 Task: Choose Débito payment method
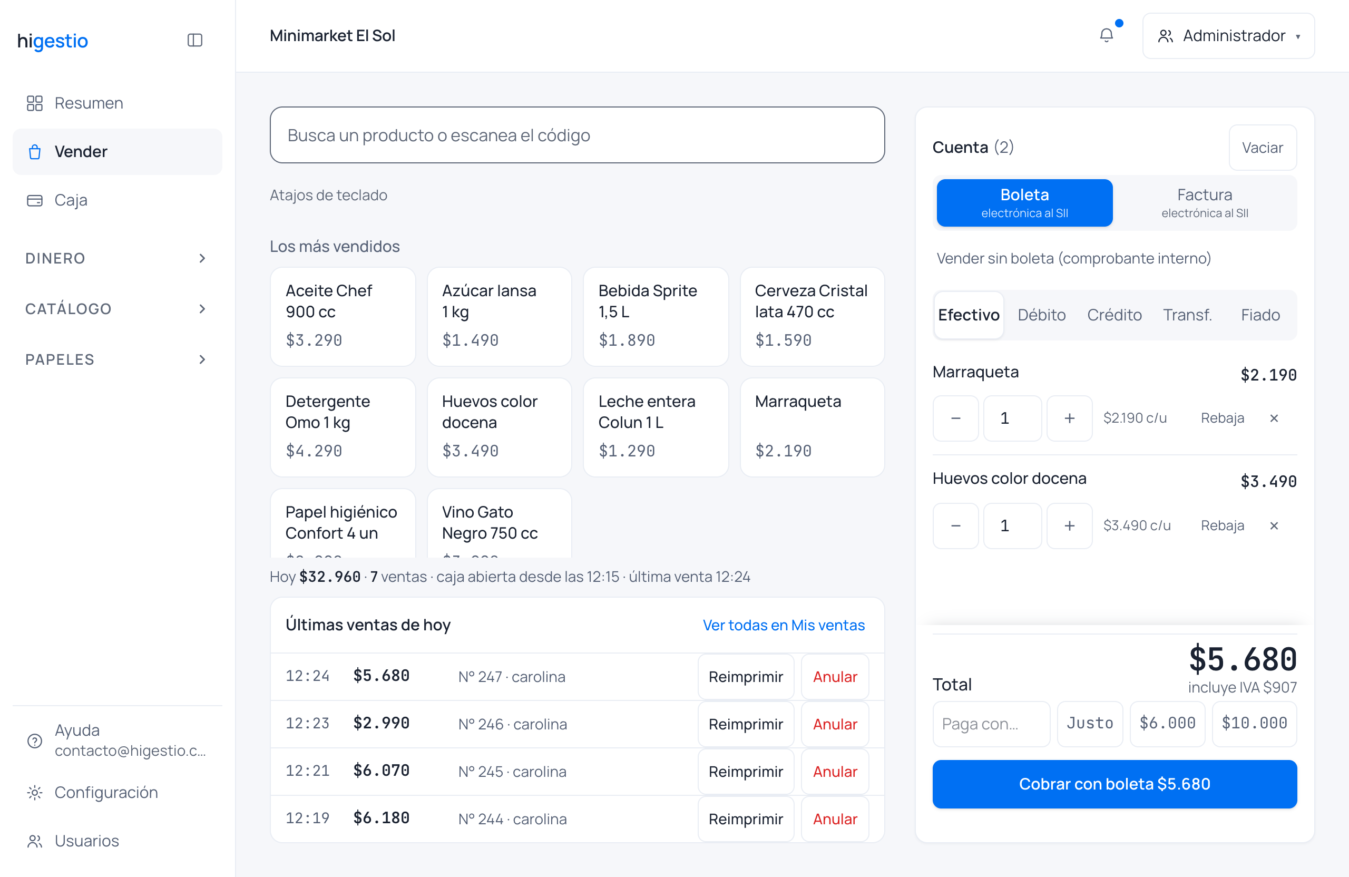(1041, 315)
